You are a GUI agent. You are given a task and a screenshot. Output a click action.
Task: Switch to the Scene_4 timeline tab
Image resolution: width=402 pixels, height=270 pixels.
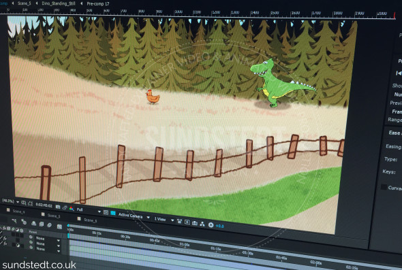click(x=18, y=212)
